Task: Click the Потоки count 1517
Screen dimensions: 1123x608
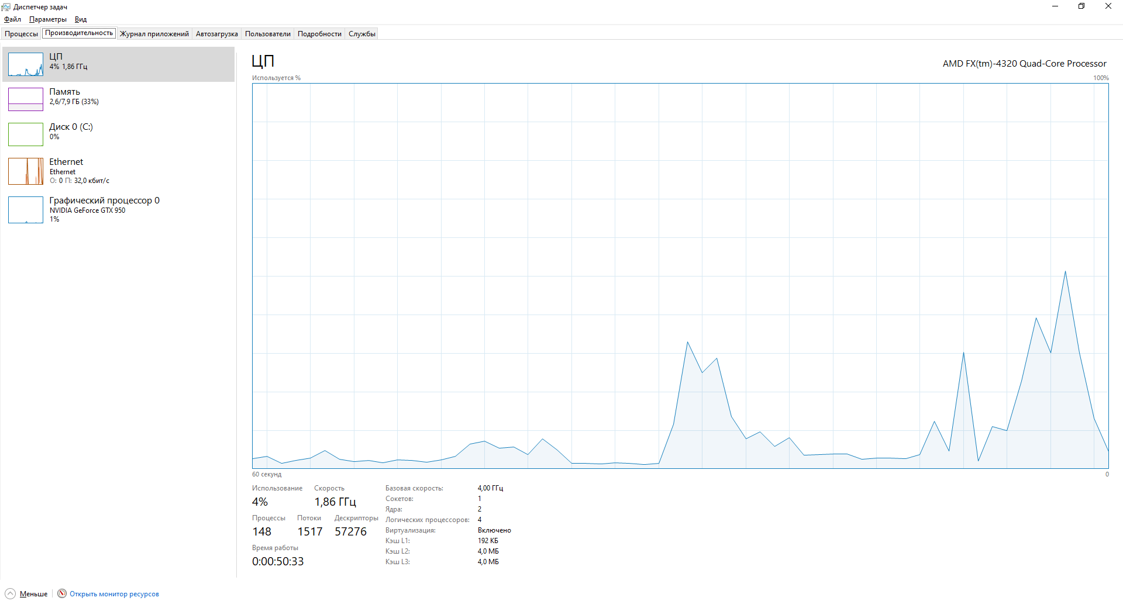Action: click(x=310, y=532)
